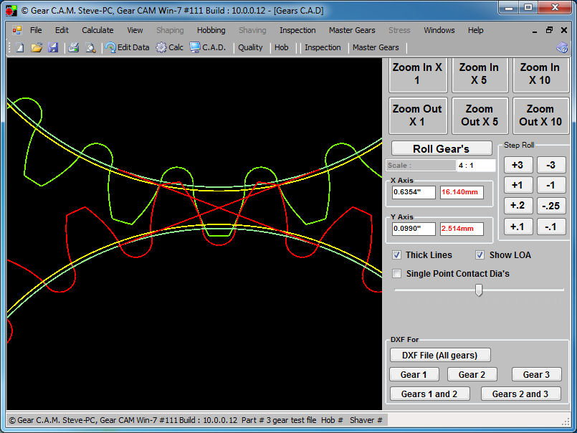This screenshot has height=433, width=577.
Task: Click the Print toolbar icon
Action: click(x=74, y=47)
